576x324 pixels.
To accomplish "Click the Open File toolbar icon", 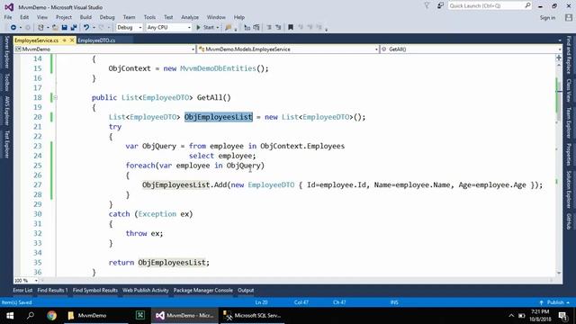I will point(55,28).
